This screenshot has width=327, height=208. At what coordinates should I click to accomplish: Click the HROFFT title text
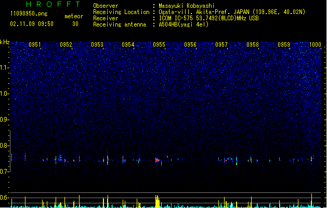[x=54, y=4]
